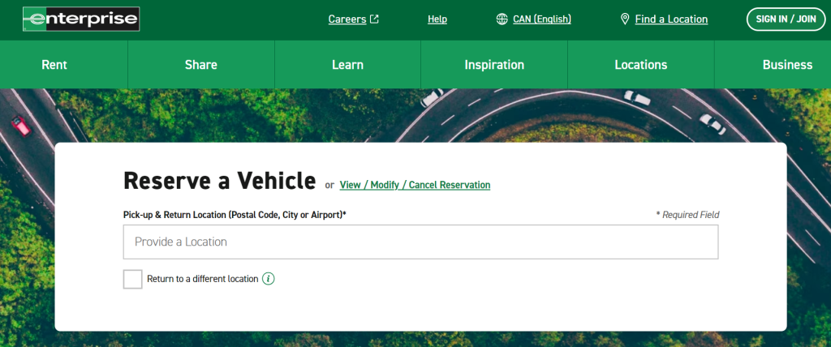The image size is (831, 347).
Task: Expand the Share navigation menu
Action: pyautogui.click(x=200, y=65)
